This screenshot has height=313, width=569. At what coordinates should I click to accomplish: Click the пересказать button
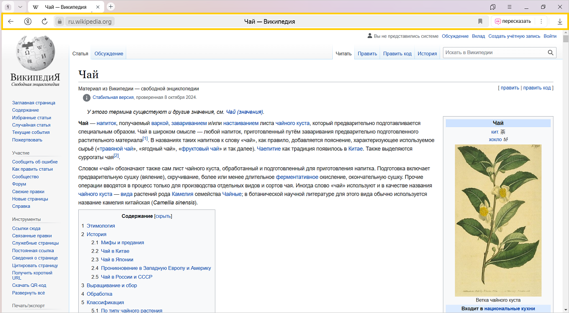pyautogui.click(x=513, y=22)
